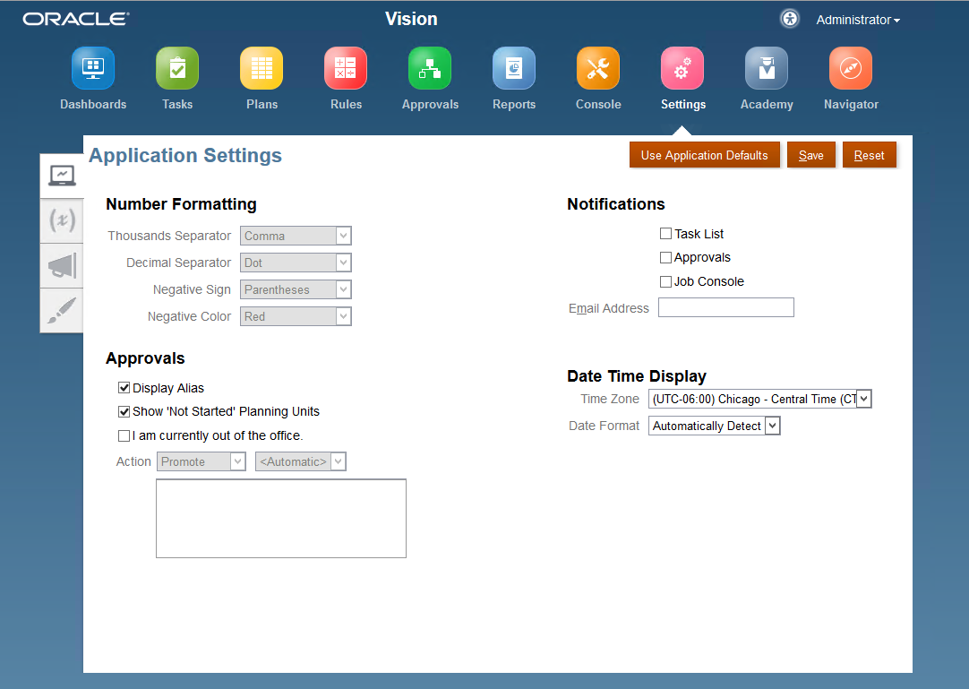Open the Console tools icon
969x689 pixels.
pos(598,68)
